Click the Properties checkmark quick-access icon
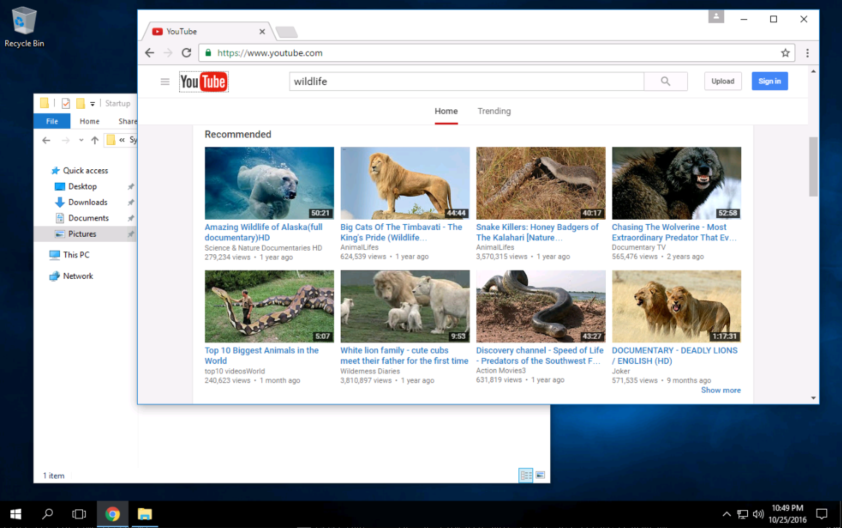Screen dimensions: 842x528 pos(66,104)
